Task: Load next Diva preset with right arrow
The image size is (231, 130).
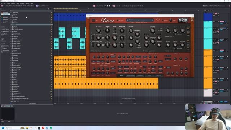Action: click(153, 20)
